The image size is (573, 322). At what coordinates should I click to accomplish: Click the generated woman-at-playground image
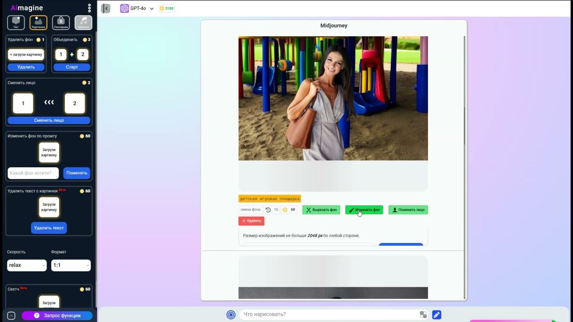coord(333,98)
